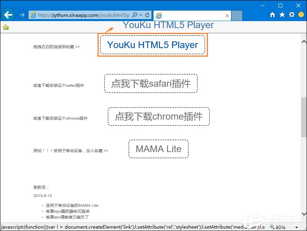This screenshot has width=307, height=231.
Task: Open the zoom level dropdown arrow
Action: coord(297,227)
